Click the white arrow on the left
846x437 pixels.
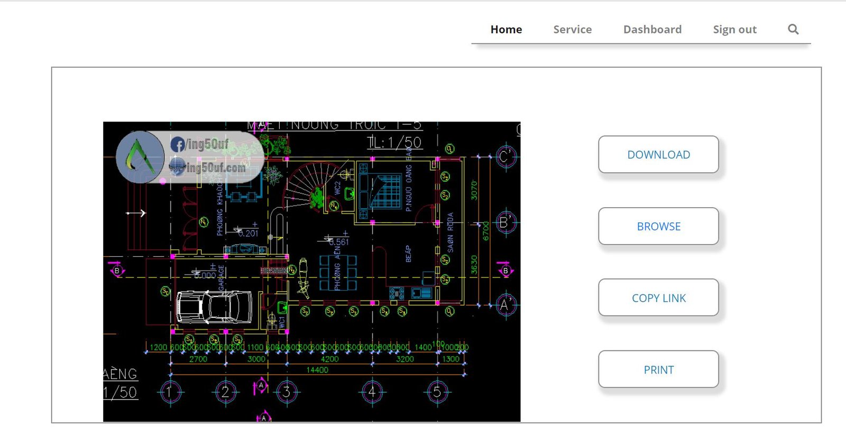[136, 213]
